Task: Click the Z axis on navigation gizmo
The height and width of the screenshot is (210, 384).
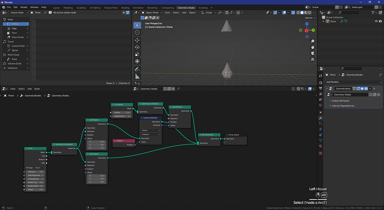Action: [307, 24]
